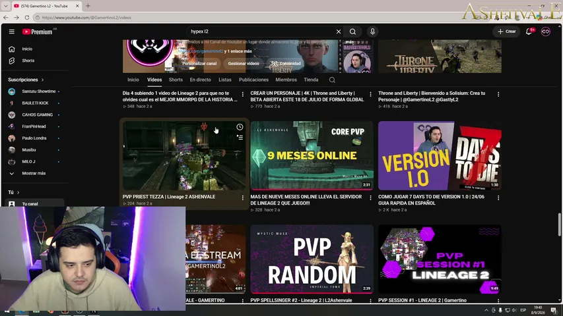Expand Mostrar más subscriptions
The image size is (563, 316).
pos(35,173)
